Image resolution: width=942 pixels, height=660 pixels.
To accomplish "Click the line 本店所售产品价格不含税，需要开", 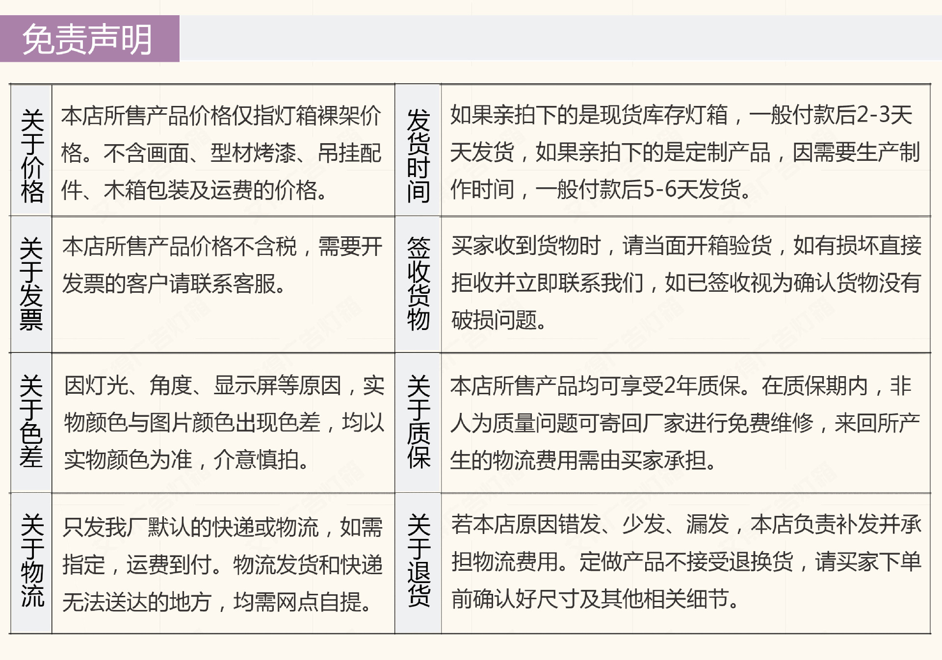I will (x=222, y=246).
